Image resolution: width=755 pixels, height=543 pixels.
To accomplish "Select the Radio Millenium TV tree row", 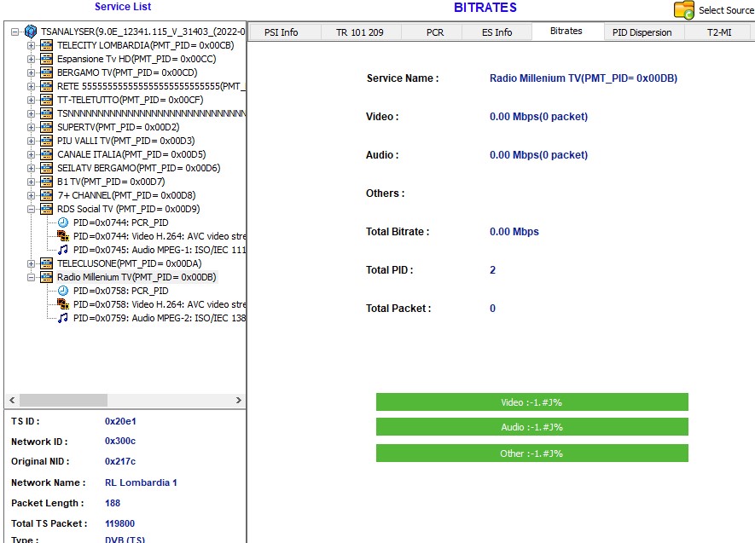I will click(x=136, y=277).
